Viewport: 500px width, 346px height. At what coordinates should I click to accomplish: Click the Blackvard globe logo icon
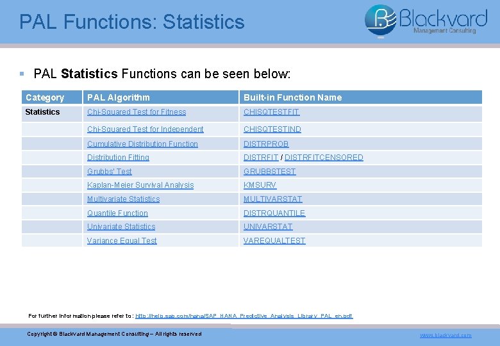pyautogui.click(x=380, y=20)
